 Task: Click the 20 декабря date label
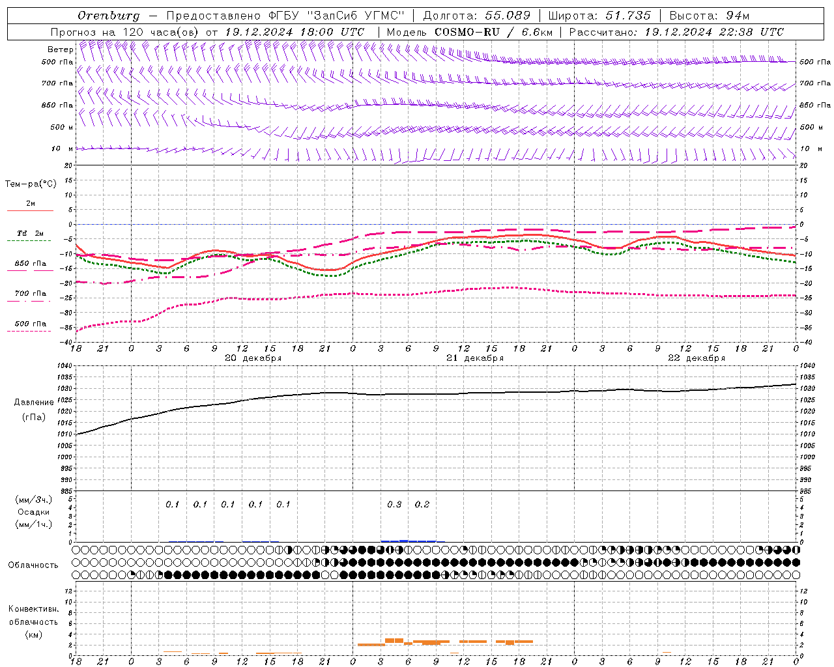(x=253, y=358)
